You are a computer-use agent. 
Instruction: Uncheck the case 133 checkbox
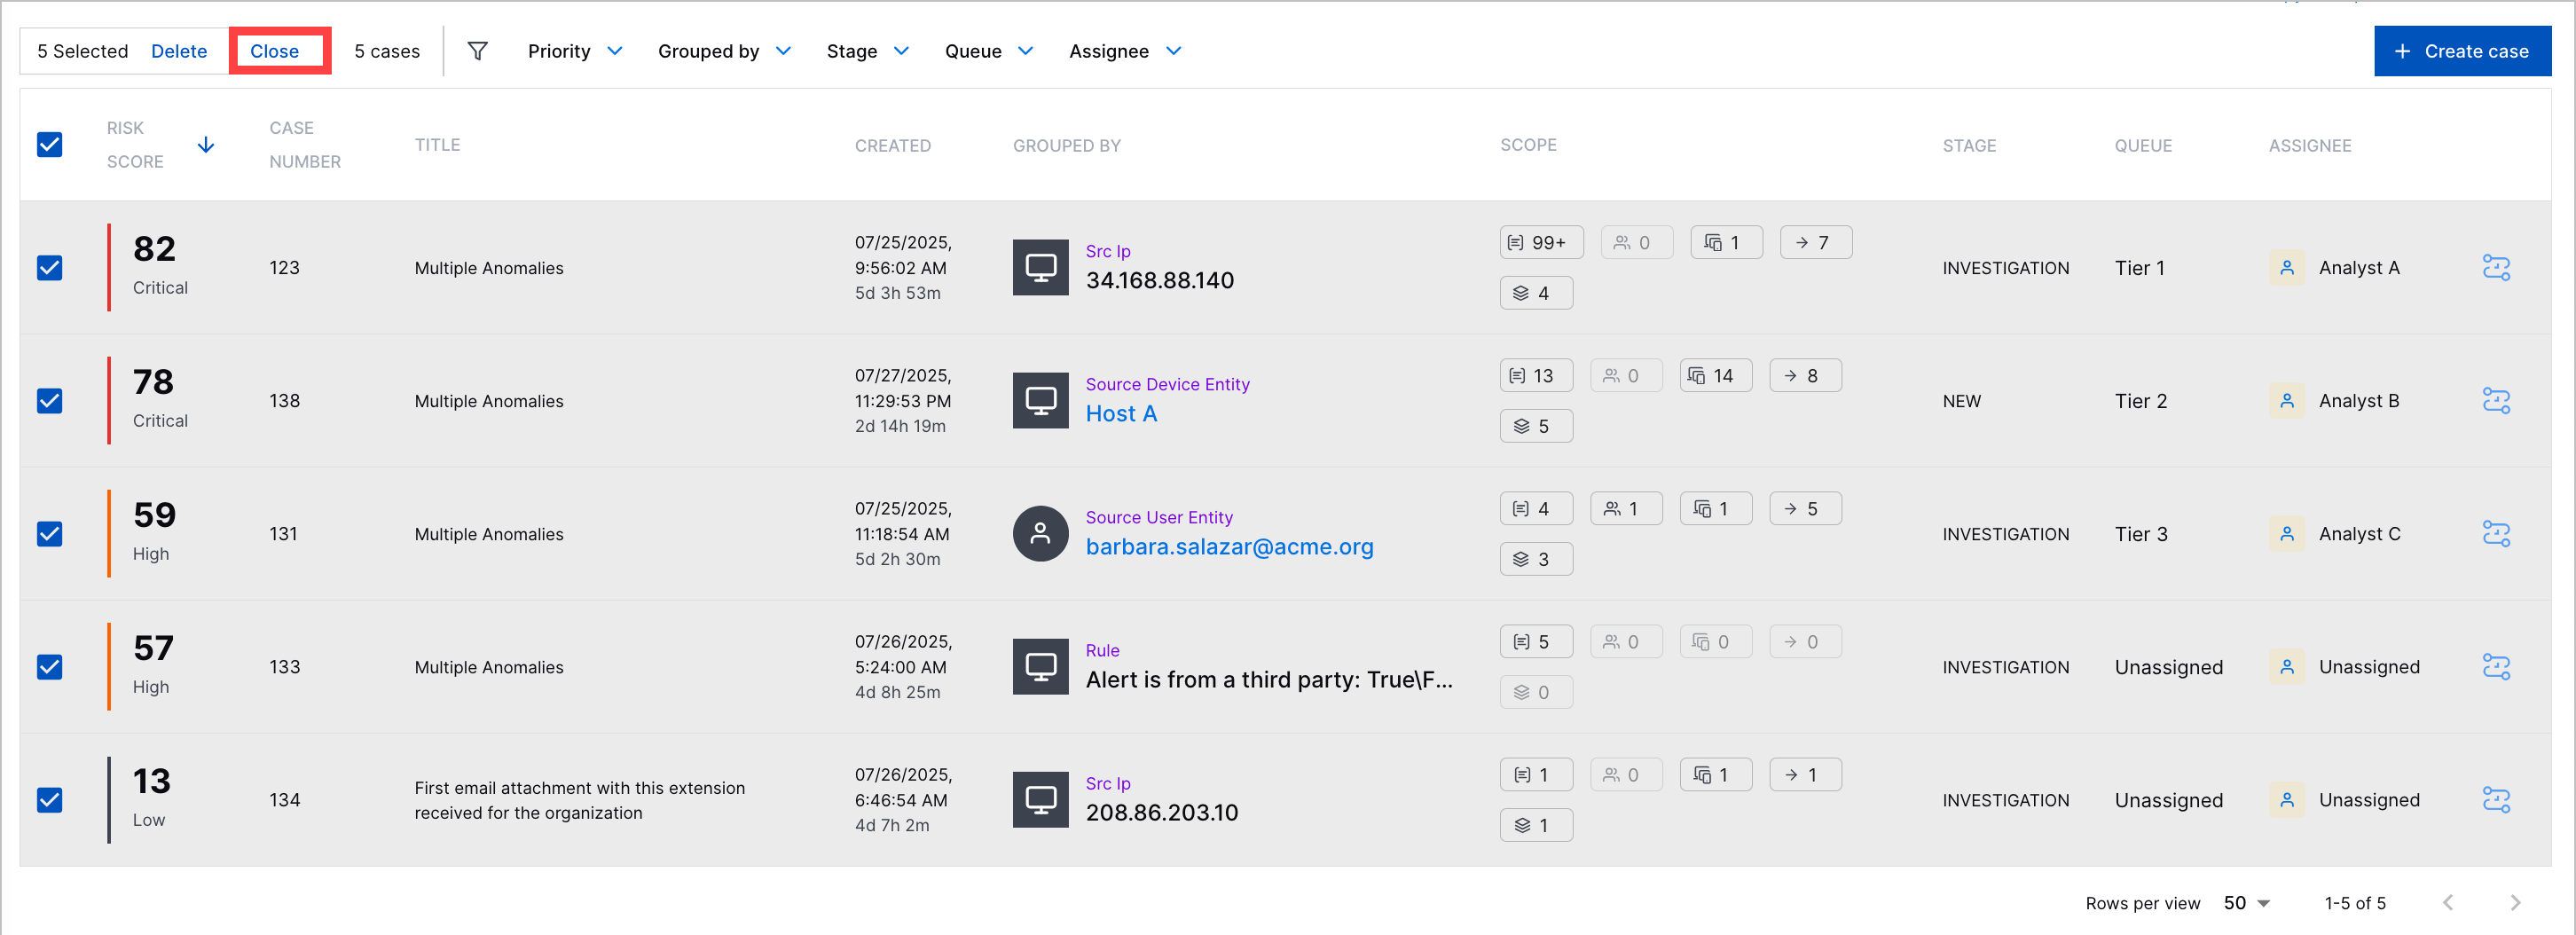coord(50,667)
